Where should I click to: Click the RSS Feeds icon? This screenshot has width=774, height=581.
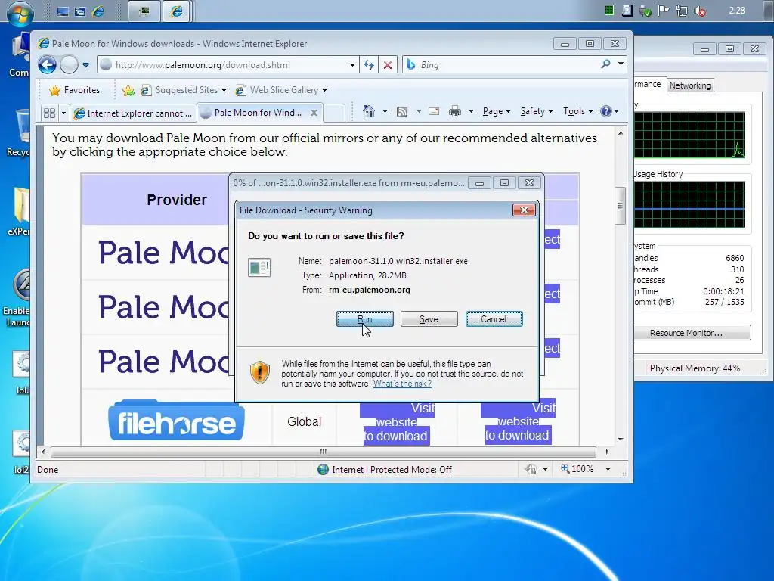[402, 112]
